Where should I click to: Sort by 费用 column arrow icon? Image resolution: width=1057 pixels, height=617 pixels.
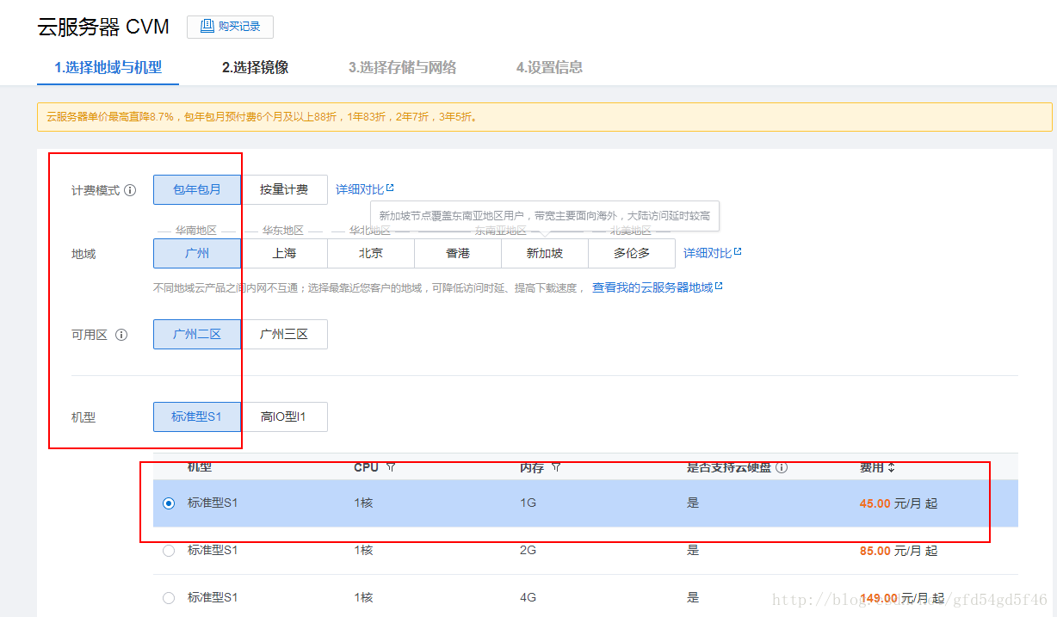tap(892, 467)
